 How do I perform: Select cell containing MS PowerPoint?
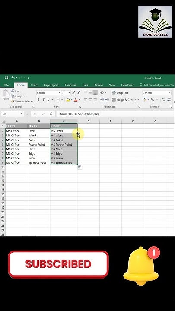pos(64,145)
